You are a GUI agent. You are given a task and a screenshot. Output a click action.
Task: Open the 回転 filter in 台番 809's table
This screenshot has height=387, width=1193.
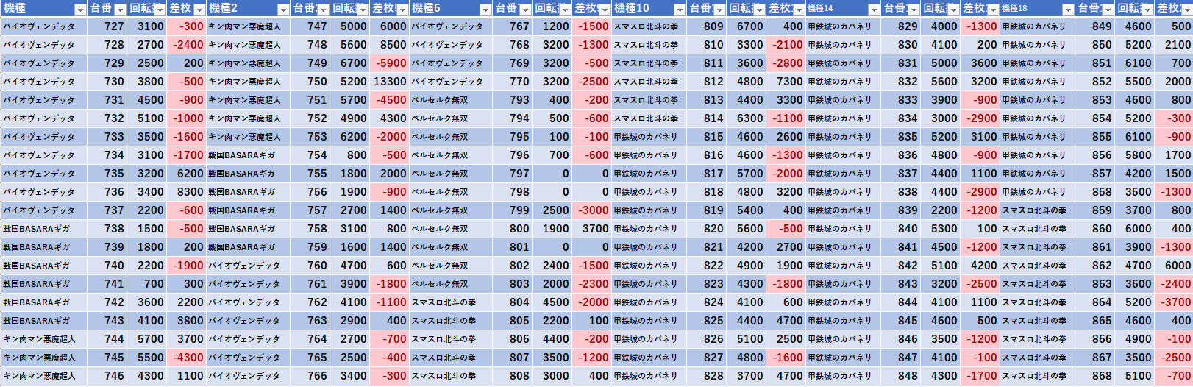760,10
